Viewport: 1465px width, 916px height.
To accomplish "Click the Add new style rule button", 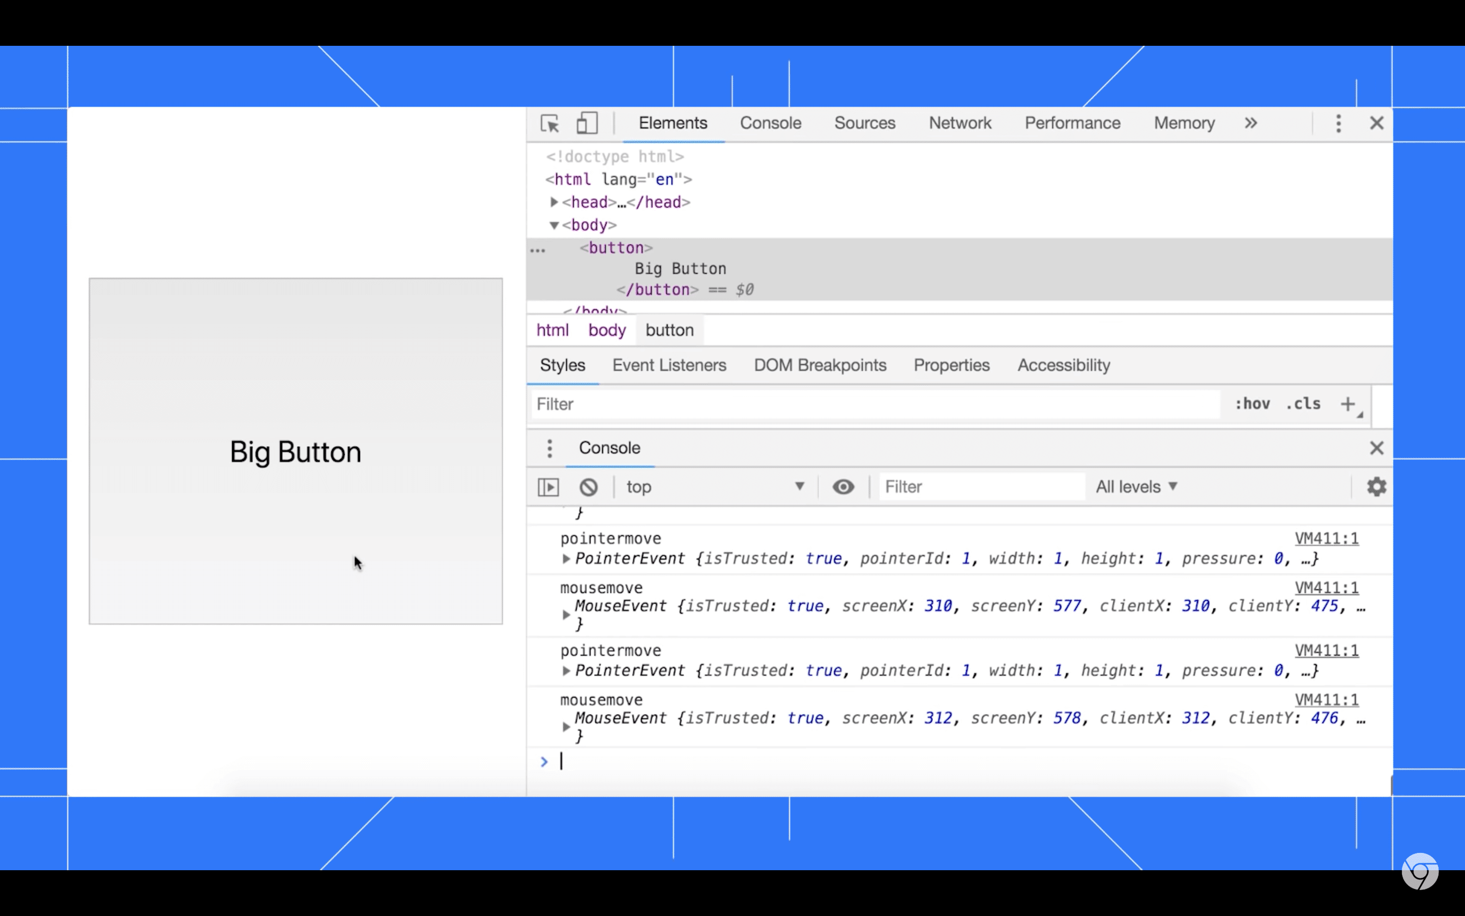I will tap(1348, 404).
